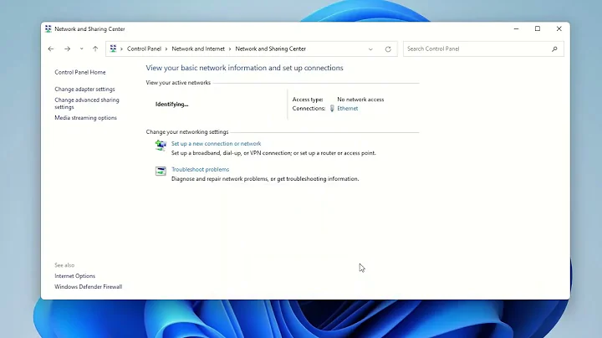Click the Ethernet plug icon

(x=332, y=108)
